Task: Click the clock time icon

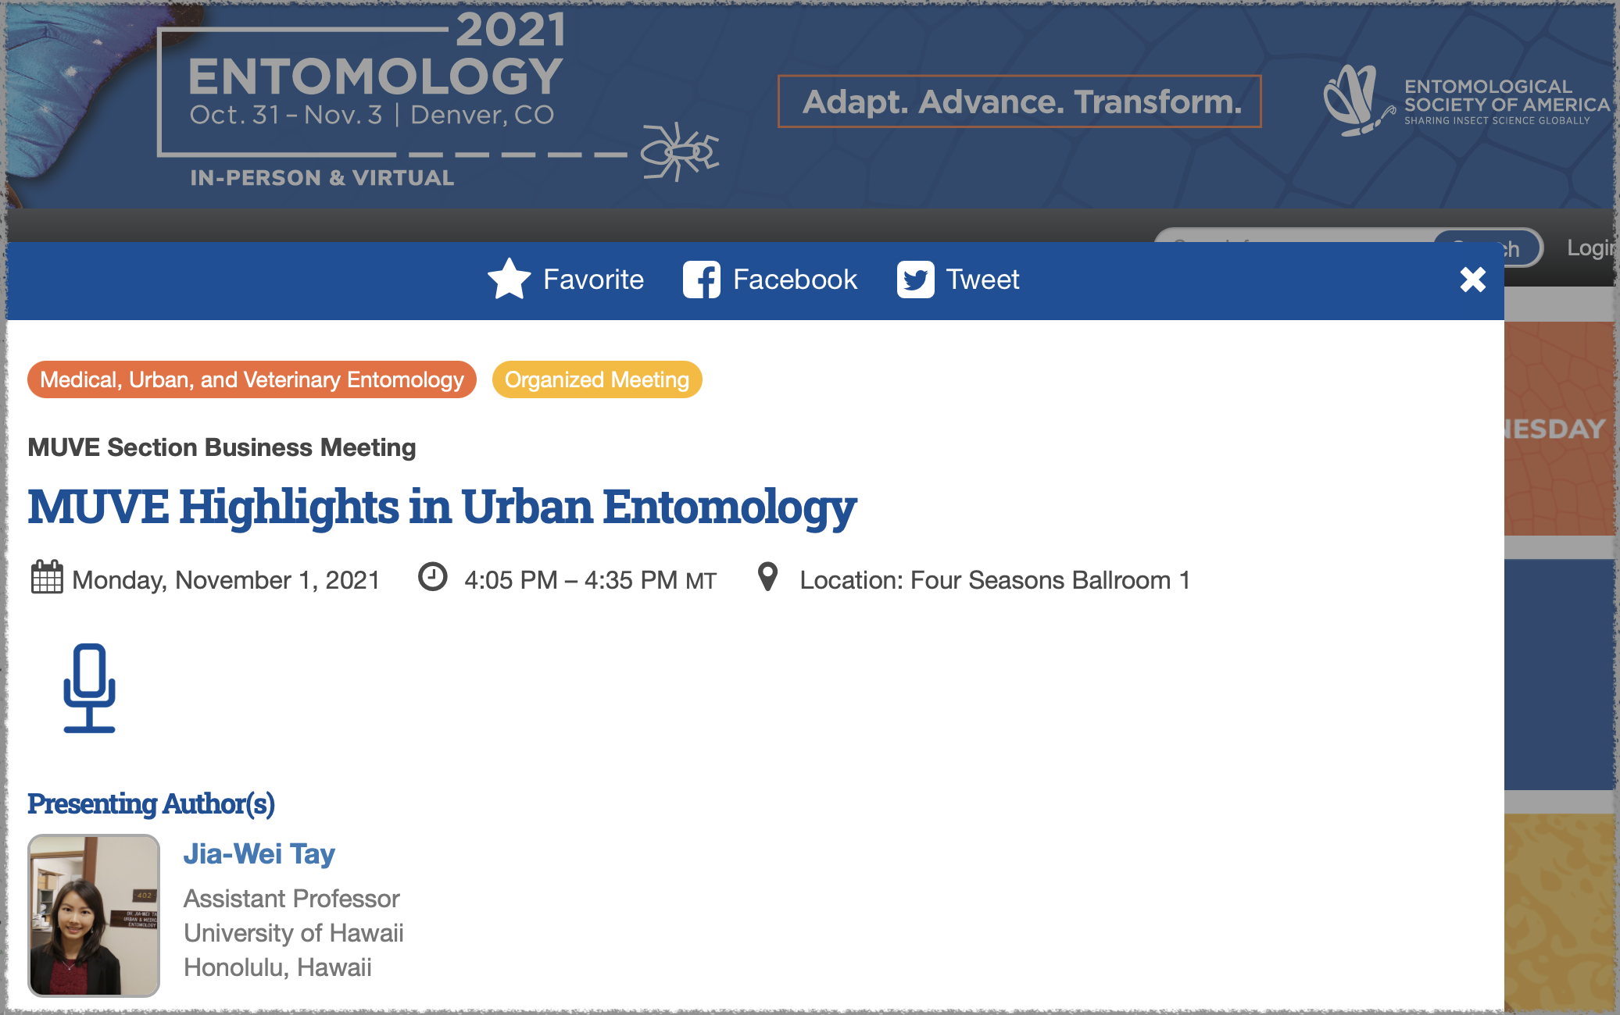Action: 432,577
